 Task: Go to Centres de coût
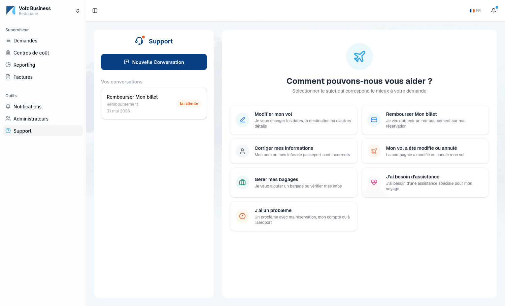(x=43, y=53)
